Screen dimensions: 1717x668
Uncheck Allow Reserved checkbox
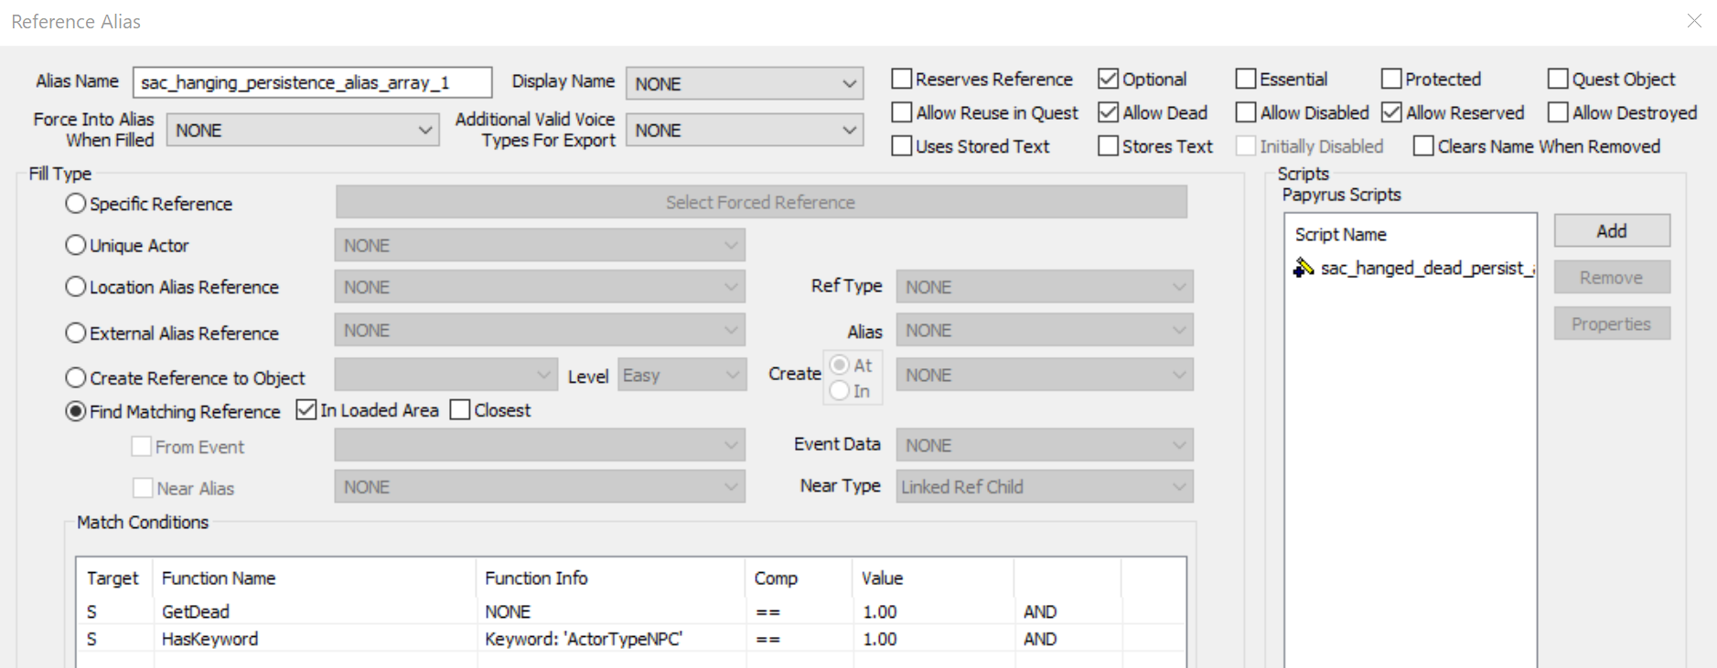[x=1391, y=112]
